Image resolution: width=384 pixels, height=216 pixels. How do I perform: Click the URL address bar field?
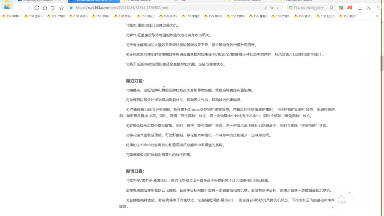point(165,8)
